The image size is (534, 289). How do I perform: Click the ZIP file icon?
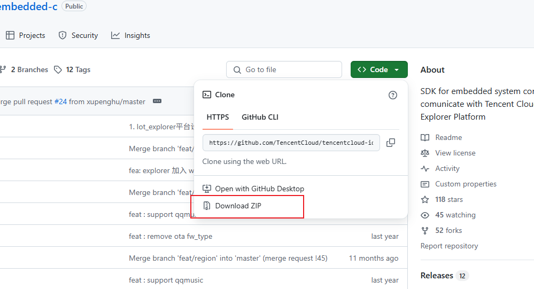207,206
